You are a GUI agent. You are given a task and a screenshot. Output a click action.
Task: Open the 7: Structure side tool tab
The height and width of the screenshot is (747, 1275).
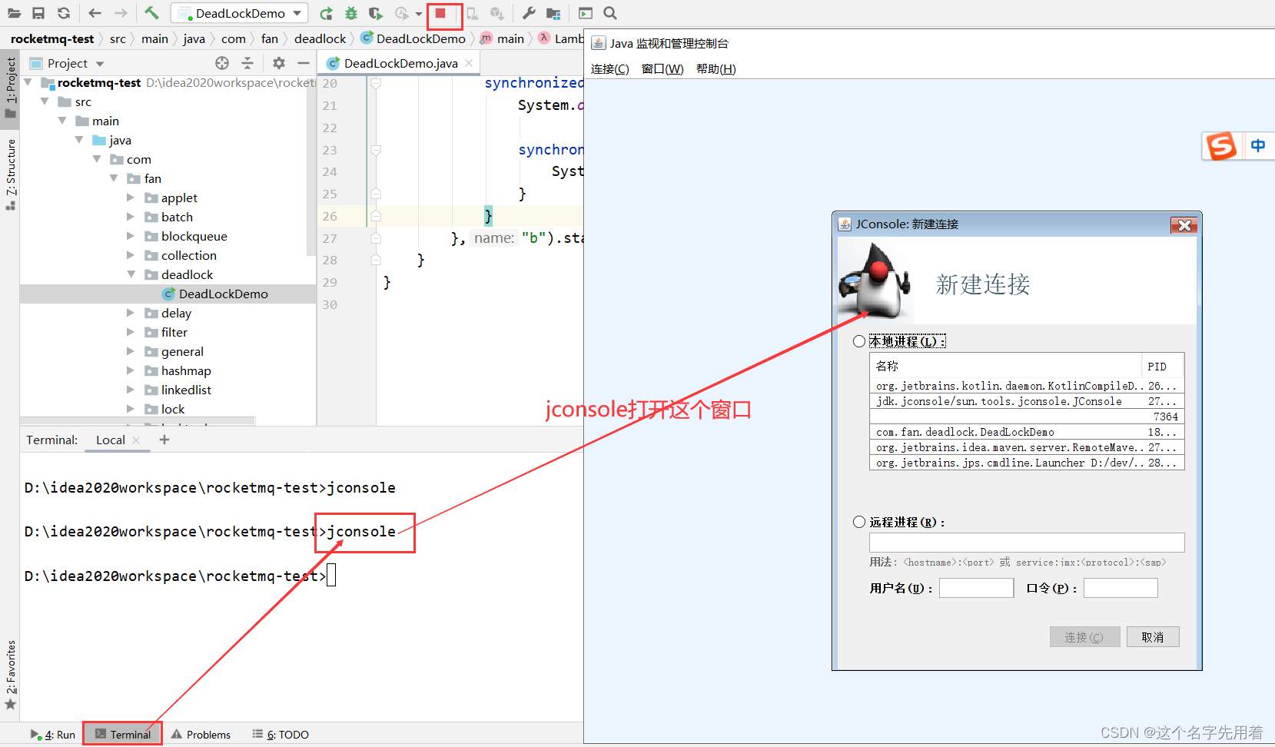[x=10, y=174]
